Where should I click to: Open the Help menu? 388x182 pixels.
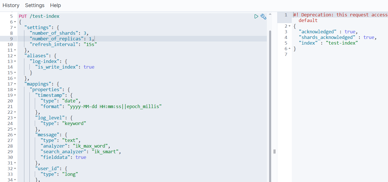click(55, 5)
